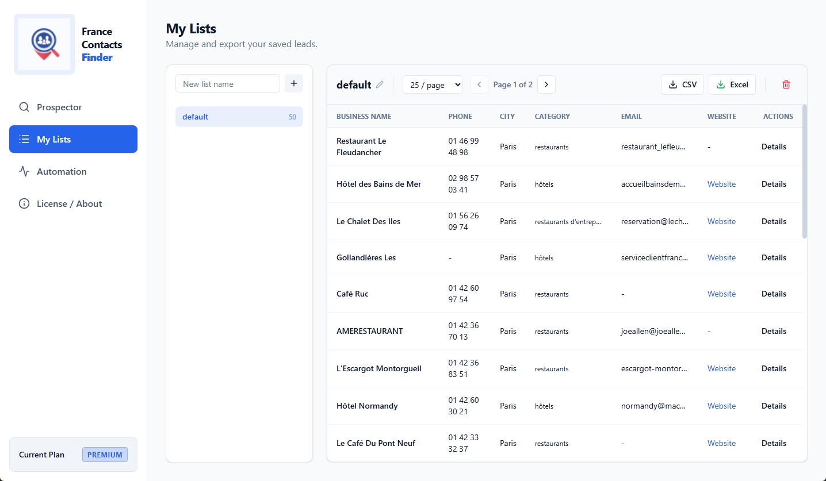Click the France Contacts Finder logo

(44, 44)
